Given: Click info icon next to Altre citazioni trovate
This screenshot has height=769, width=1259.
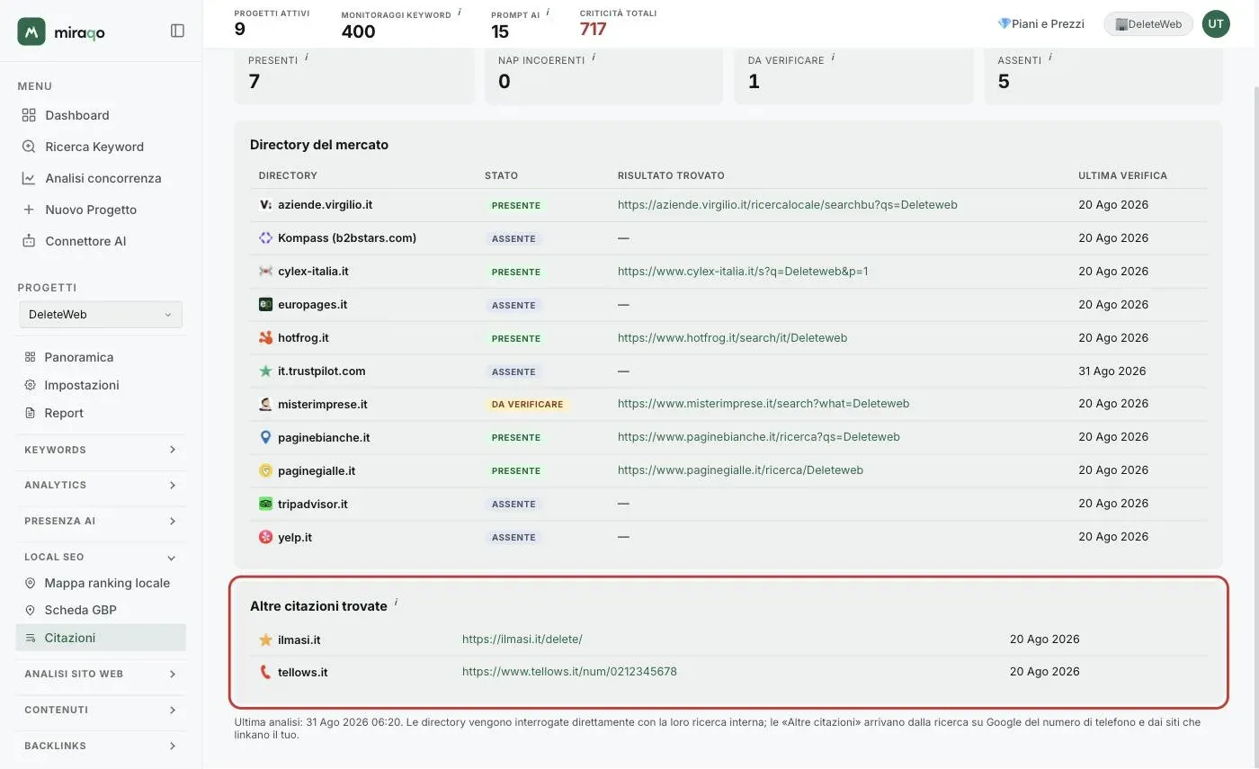Looking at the screenshot, I should tap(396, 603).
